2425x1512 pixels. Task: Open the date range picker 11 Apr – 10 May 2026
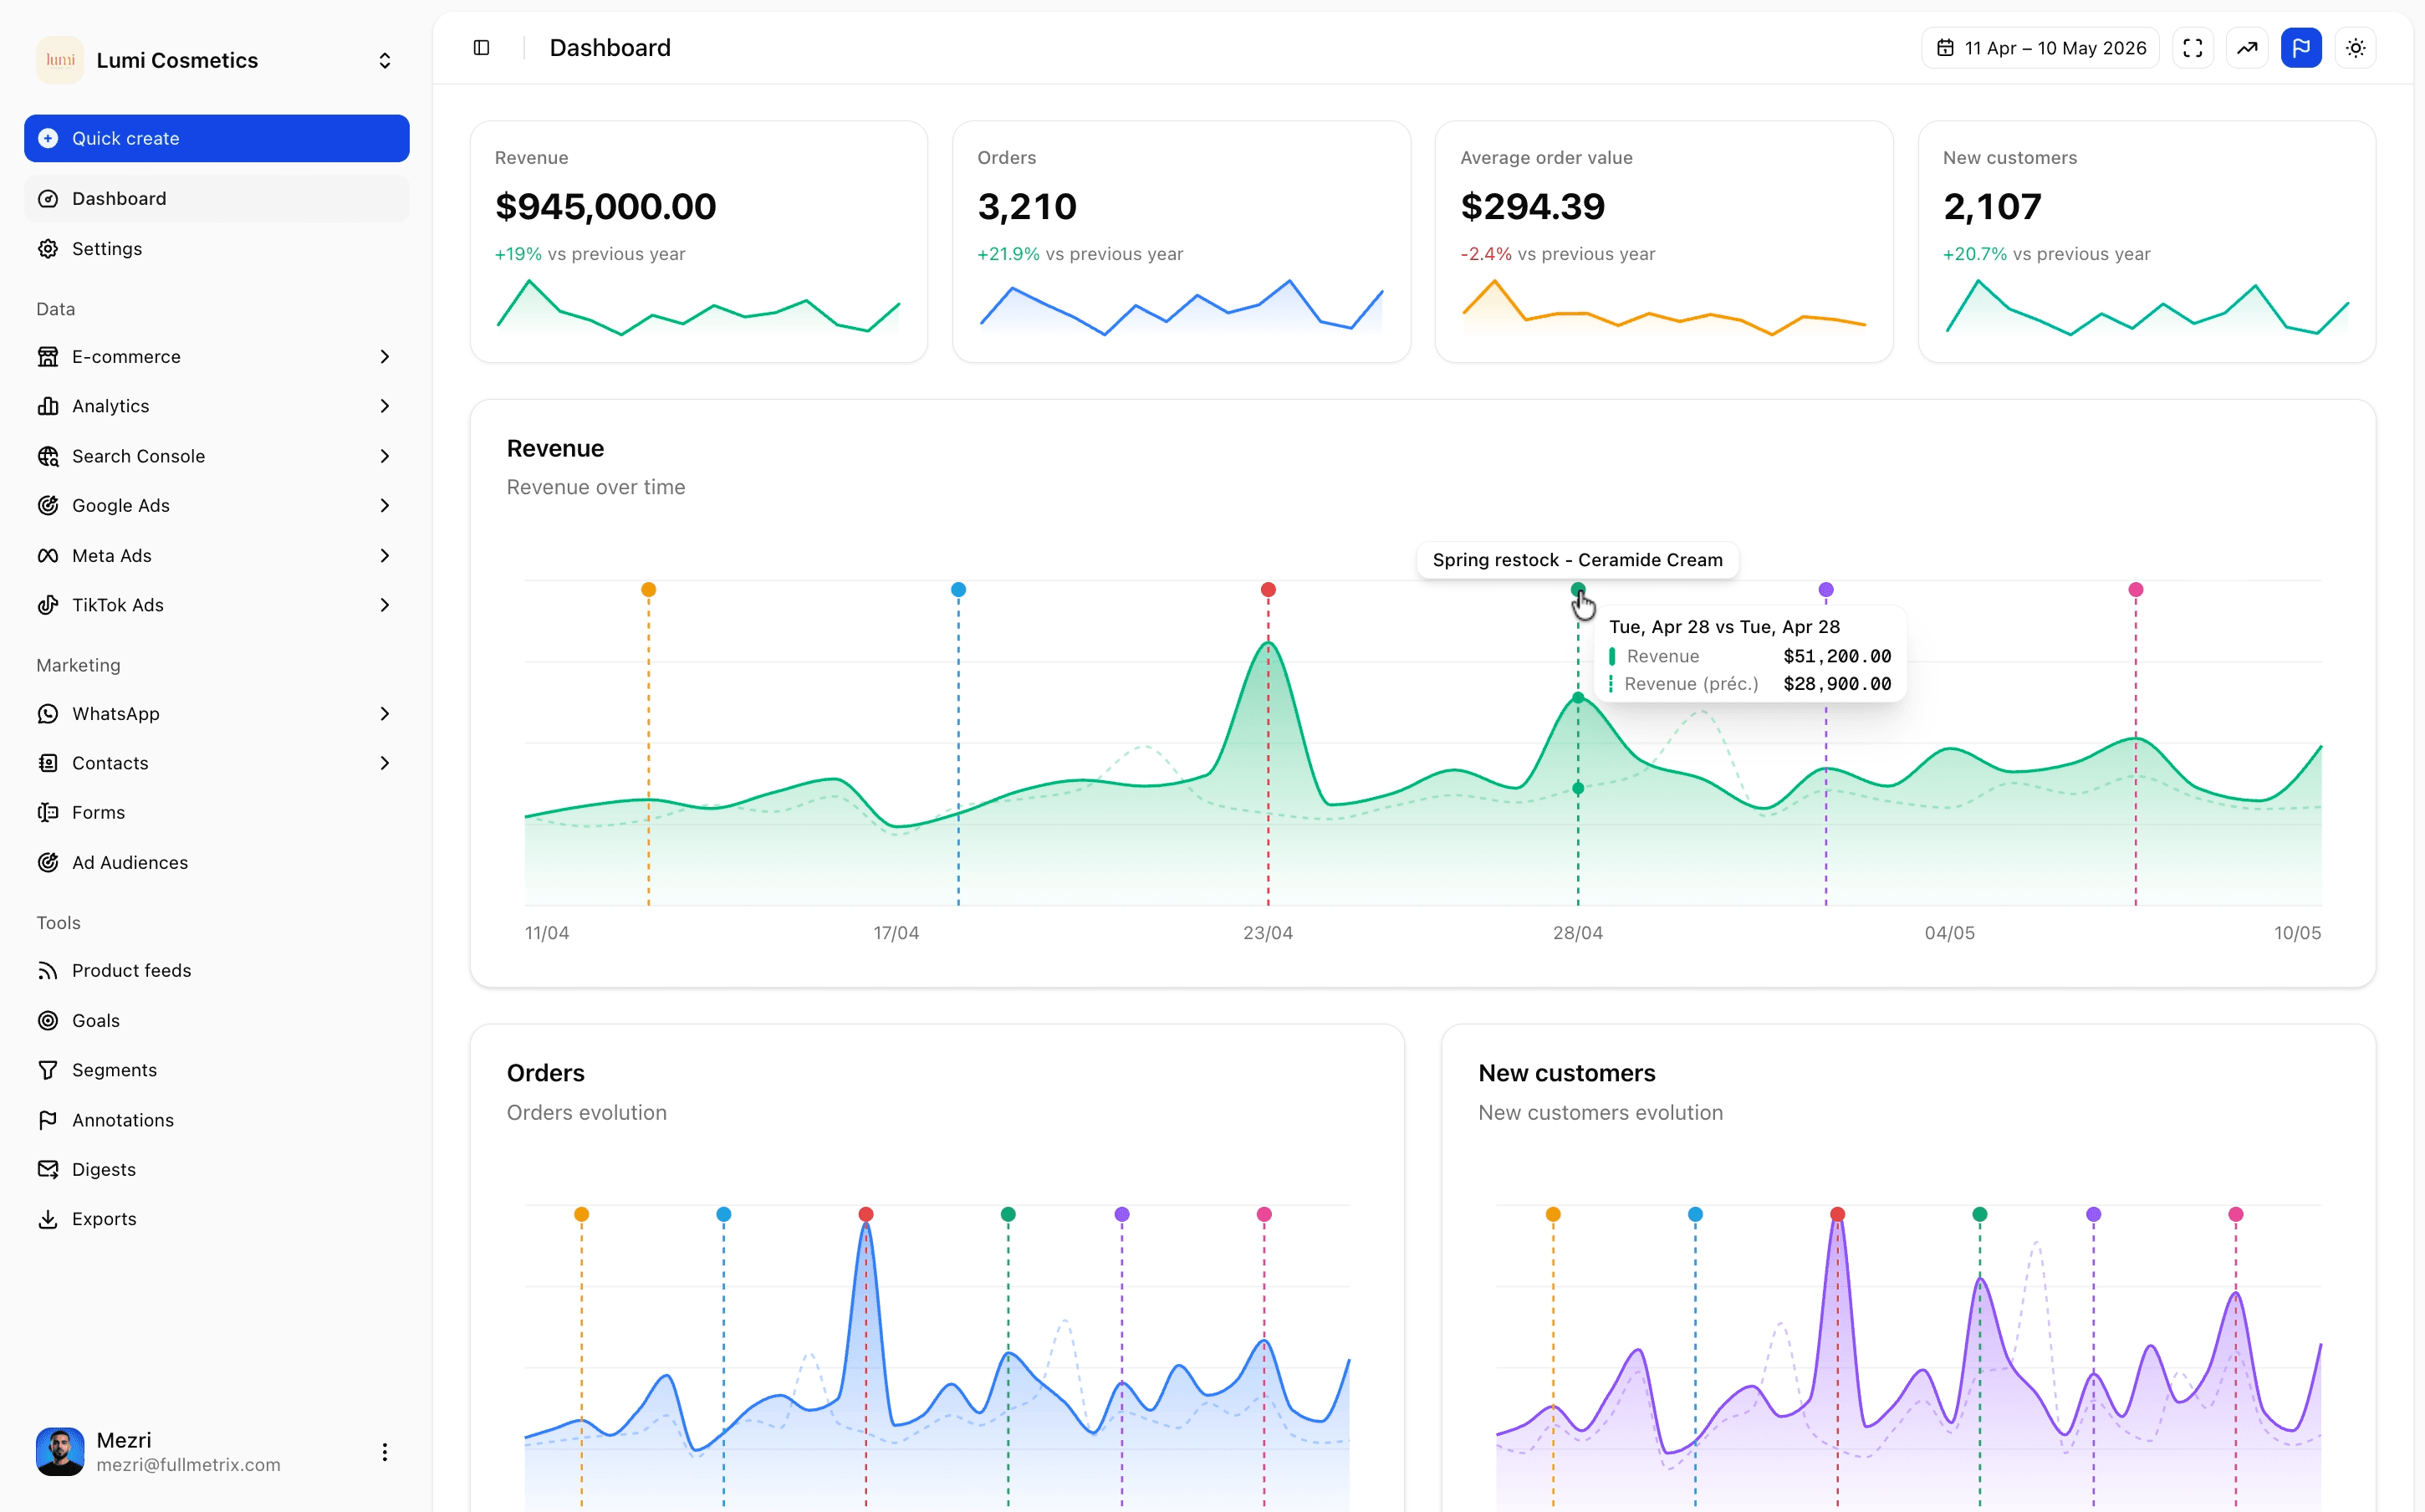pos(2040,48)
